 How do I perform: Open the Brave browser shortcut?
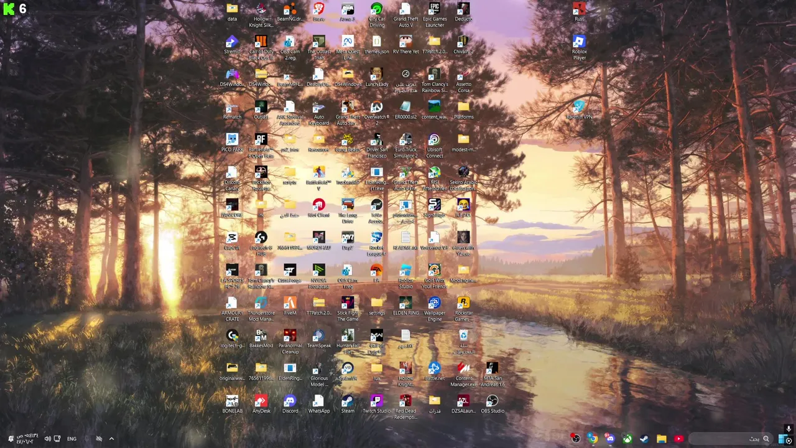(318, 12)
